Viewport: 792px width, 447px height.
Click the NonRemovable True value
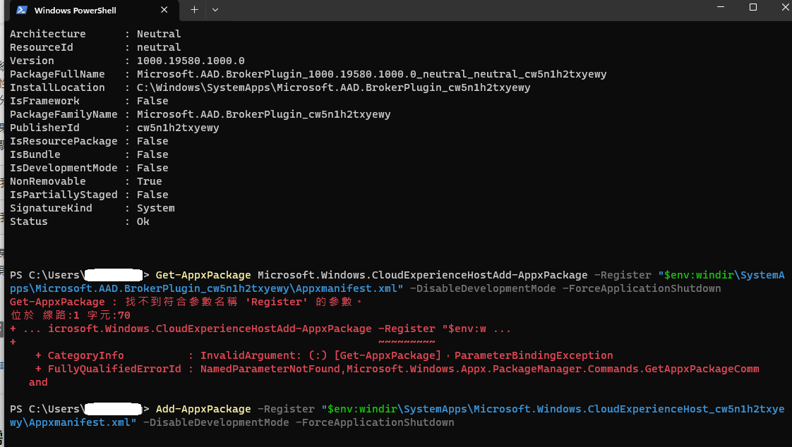click(x=149, y=181)
